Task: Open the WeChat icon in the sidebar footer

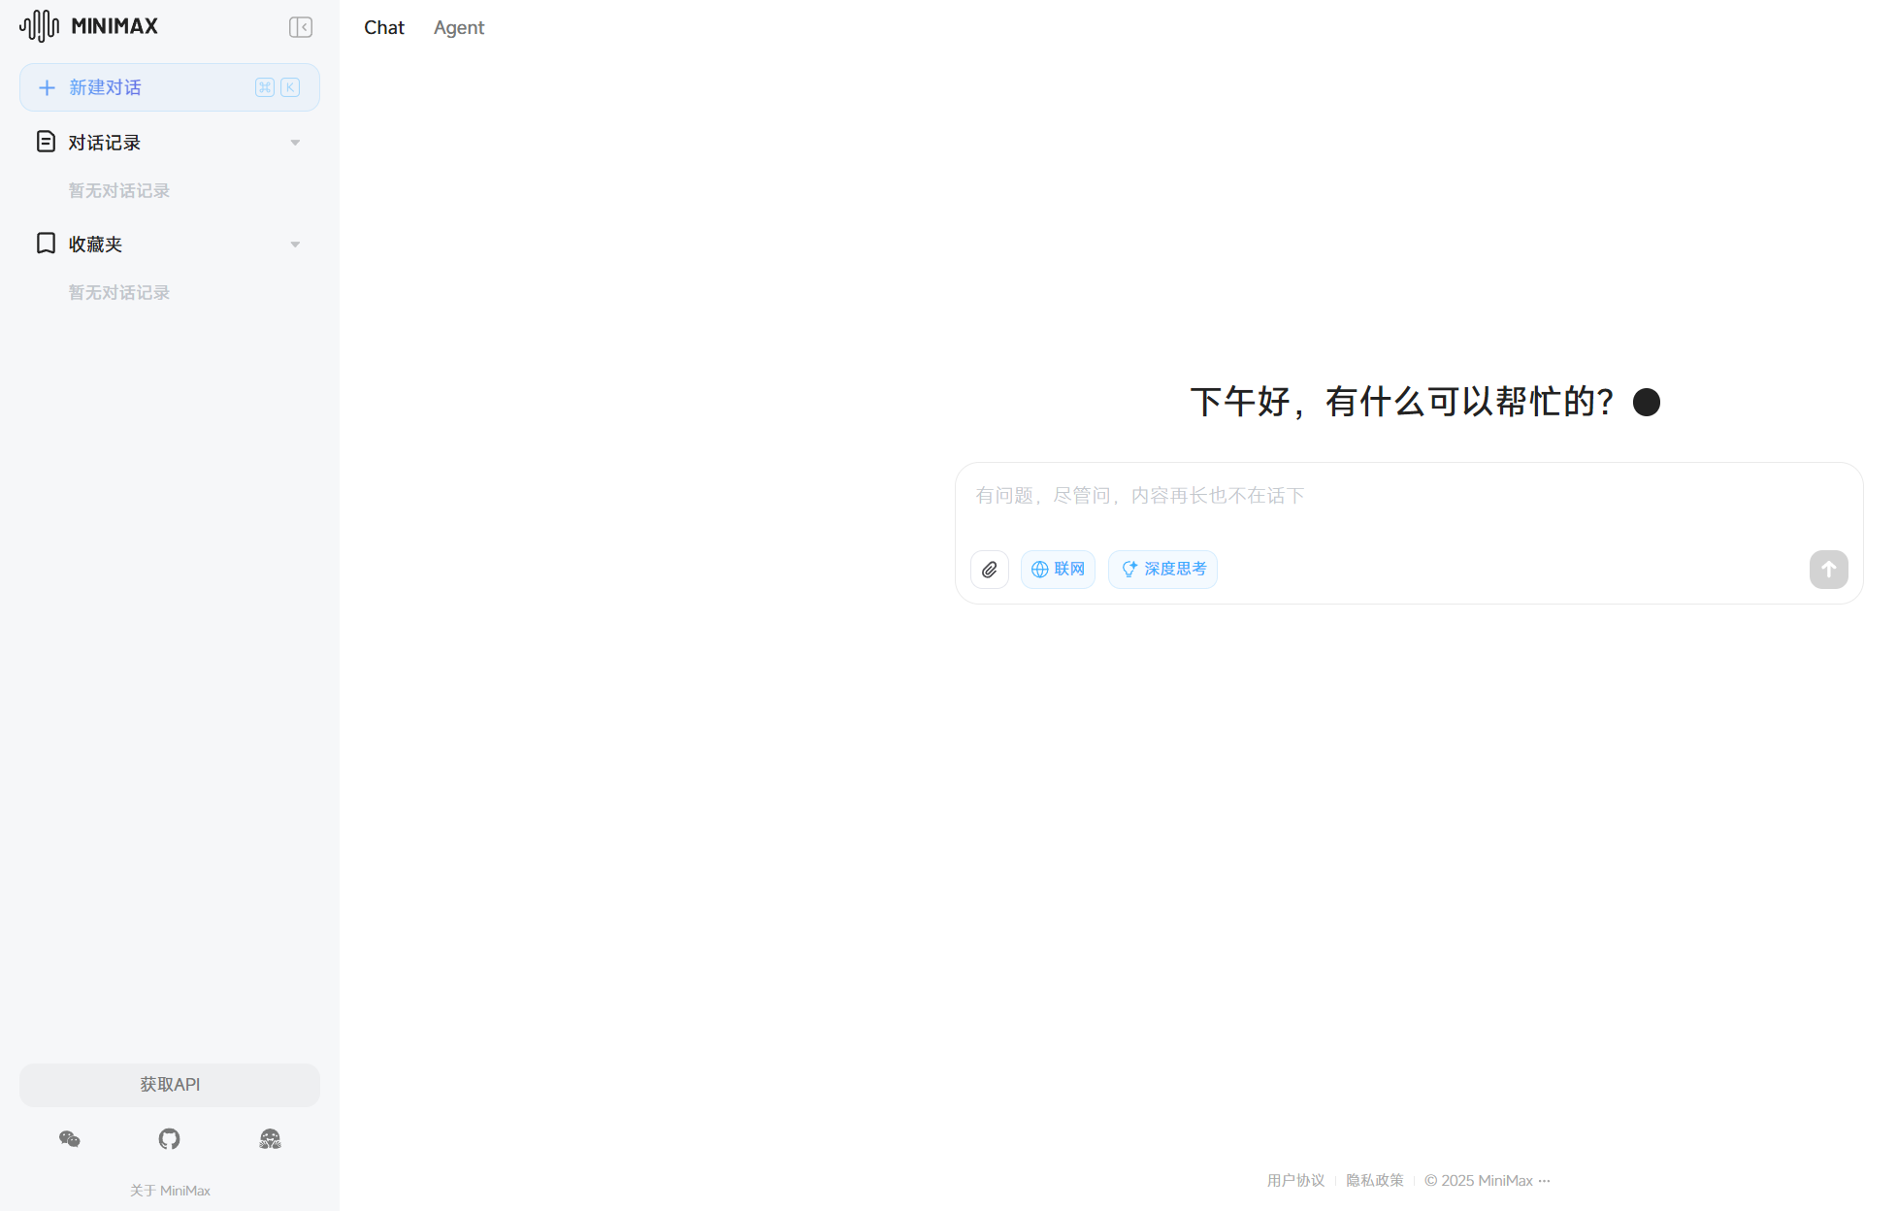Action: (x=69, y=1139)
